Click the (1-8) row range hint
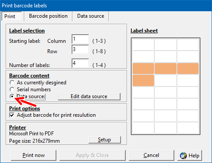 click(x=99, y=51)
